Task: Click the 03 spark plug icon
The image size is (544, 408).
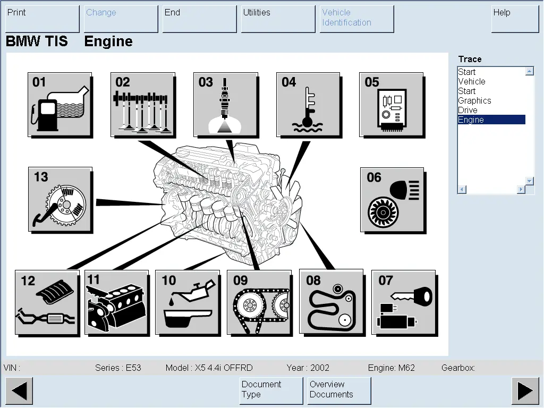Action: point(225,105)
